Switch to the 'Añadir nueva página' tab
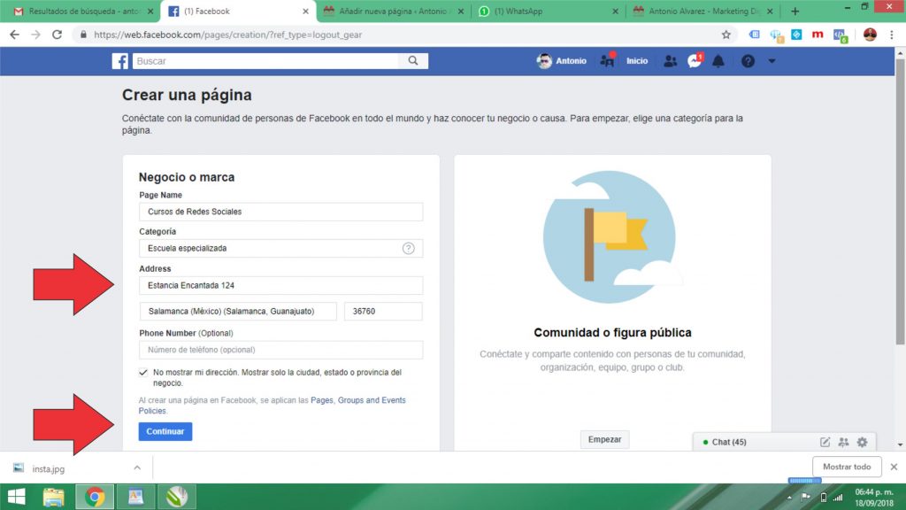 pos(394,11)
